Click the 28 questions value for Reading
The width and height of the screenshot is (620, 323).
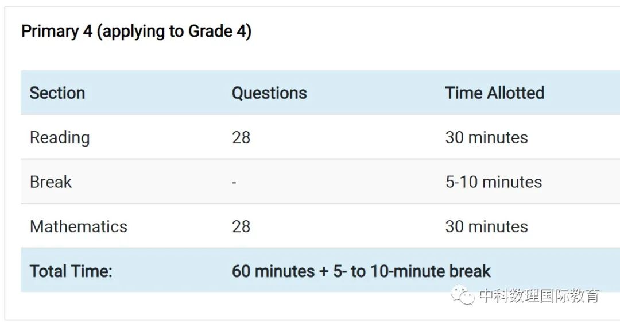(241, 137)
